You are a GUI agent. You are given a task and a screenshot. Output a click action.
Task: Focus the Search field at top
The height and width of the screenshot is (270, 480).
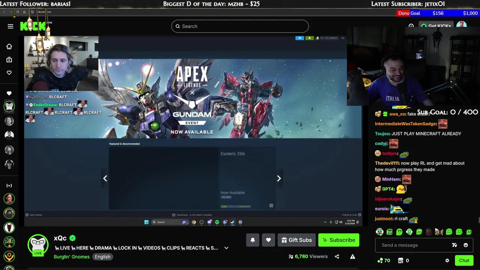(240, 26)
